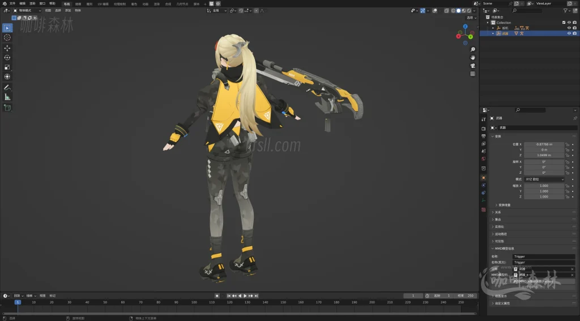Open the transform orientation 全局 dropdown
The image size is (580, 321).
pos(217,11)
